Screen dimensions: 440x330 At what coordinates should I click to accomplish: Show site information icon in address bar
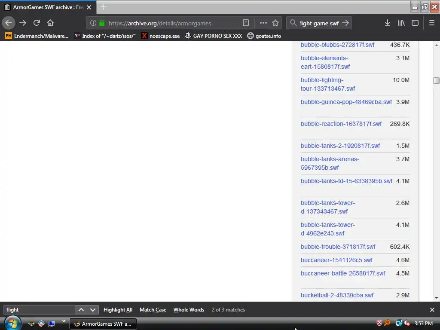[x=93, y=23]
